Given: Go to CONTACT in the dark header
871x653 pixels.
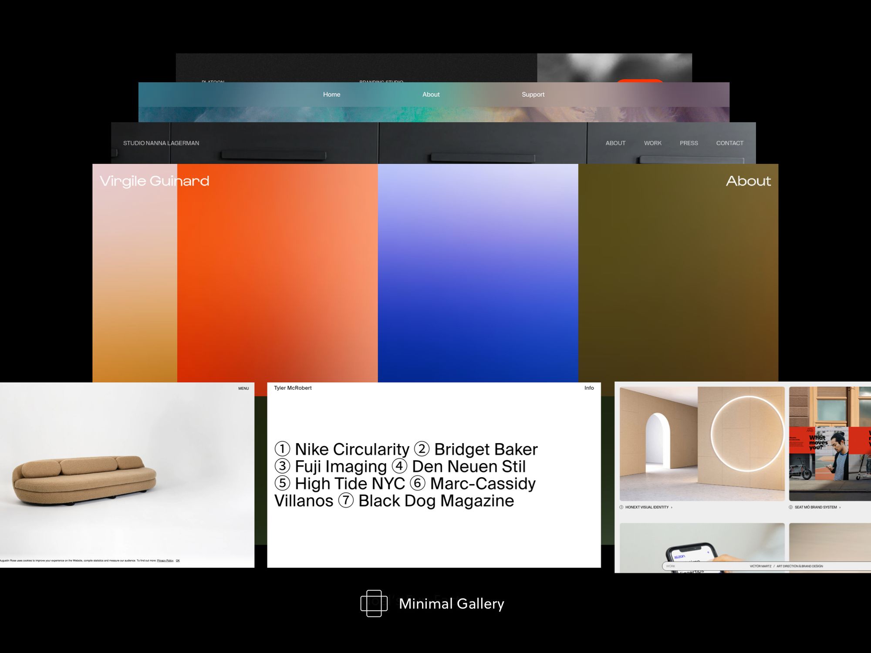Looking at the screenshot, I should [729, 143].
